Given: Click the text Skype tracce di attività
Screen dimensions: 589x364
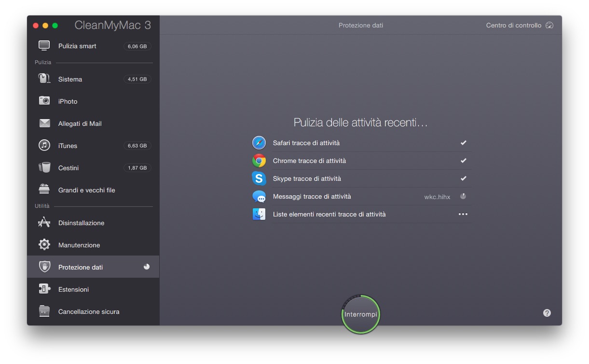Looking at the screenshot, I should 307,178.
